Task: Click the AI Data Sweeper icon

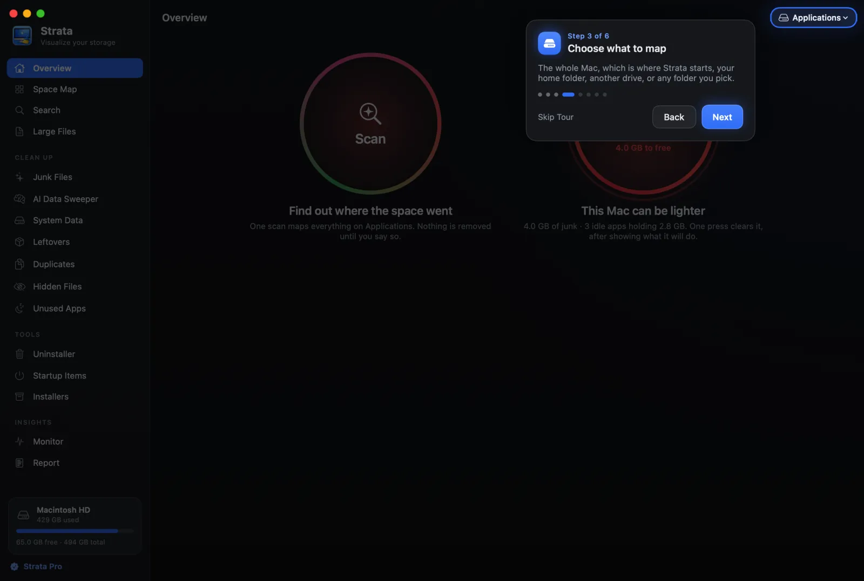Action: (20, 199)
